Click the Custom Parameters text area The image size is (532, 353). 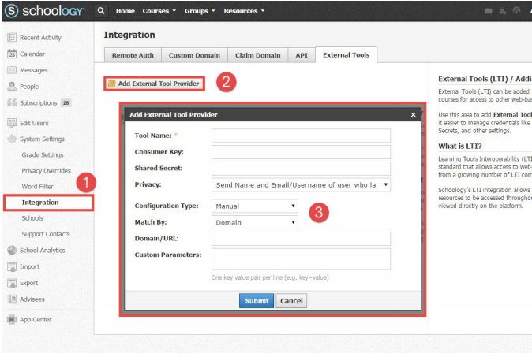[x=301, y=259]
